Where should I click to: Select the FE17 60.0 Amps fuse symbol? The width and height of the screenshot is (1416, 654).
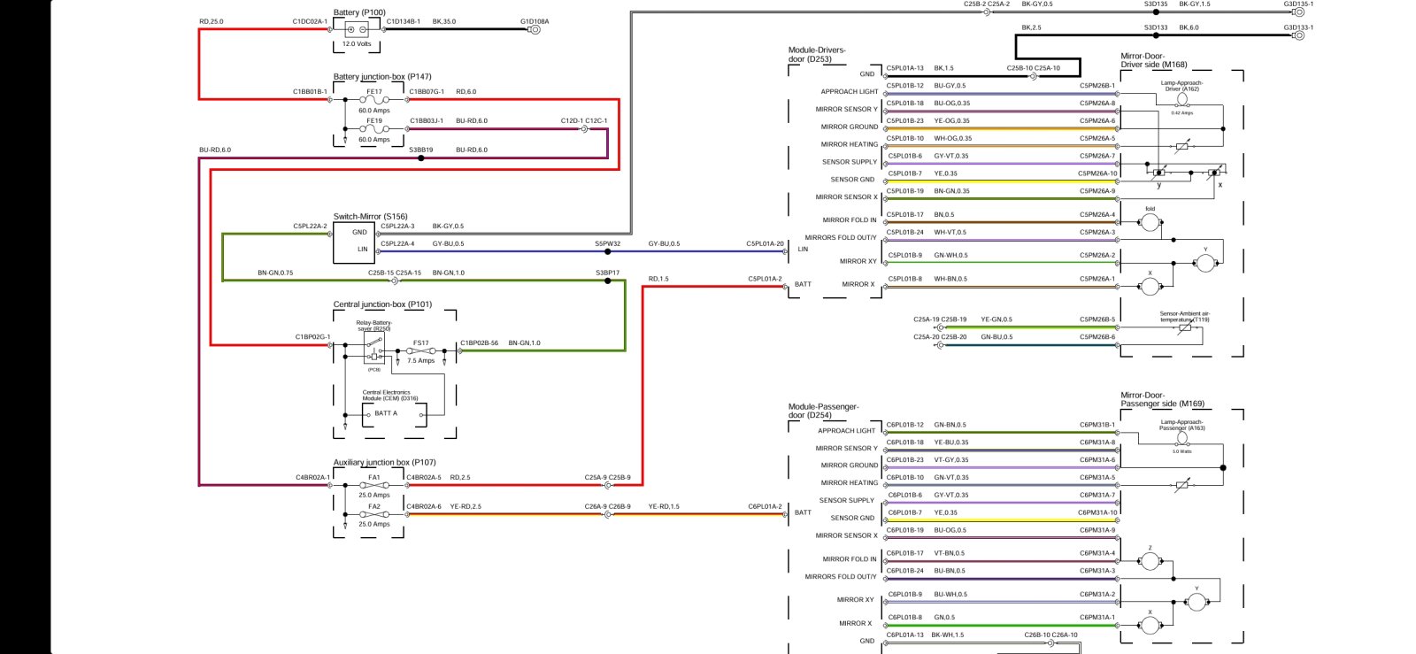tap(374, 99)
